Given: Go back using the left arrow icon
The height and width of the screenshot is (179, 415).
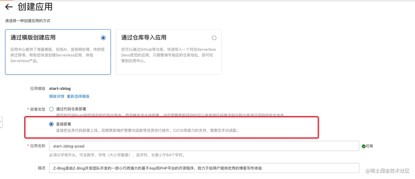Looking at the screenshot, I should coord(9,7).
